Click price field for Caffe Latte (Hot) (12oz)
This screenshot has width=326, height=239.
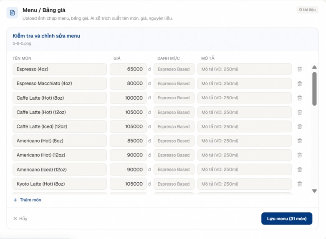pyautogui.click(x=128, y=112)
